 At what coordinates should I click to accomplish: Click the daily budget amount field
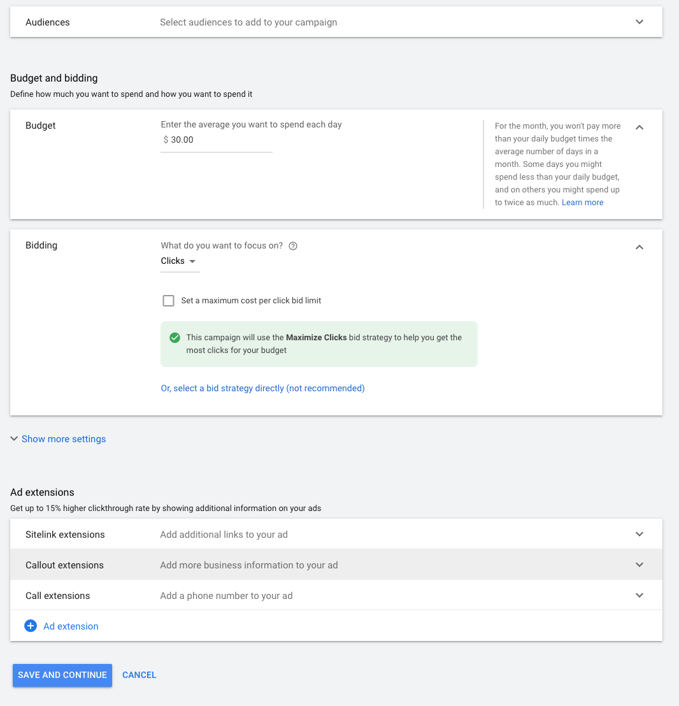[x=217, y=140]
